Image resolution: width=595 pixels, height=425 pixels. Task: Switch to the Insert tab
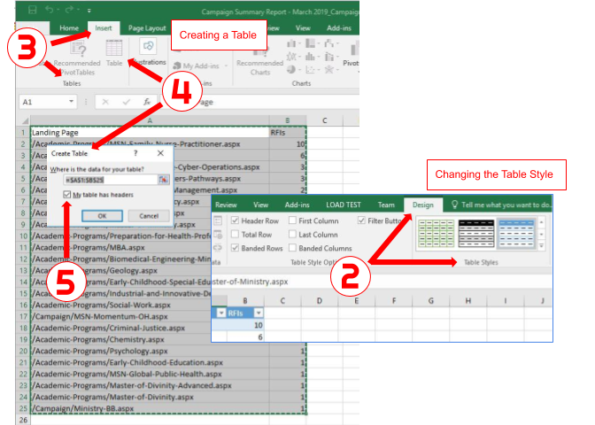(x=104, y=28)
